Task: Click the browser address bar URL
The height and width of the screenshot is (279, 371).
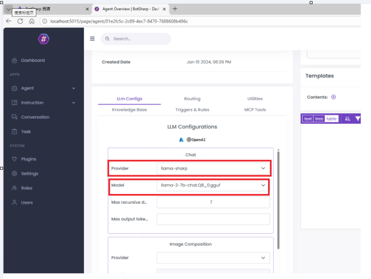Action: [x=119, y=21]
